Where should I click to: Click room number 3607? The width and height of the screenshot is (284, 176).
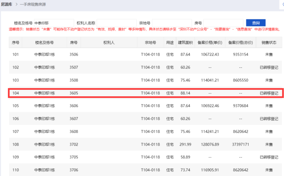(x=74, y=118)
